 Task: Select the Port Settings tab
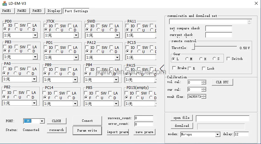coord(76,11)
